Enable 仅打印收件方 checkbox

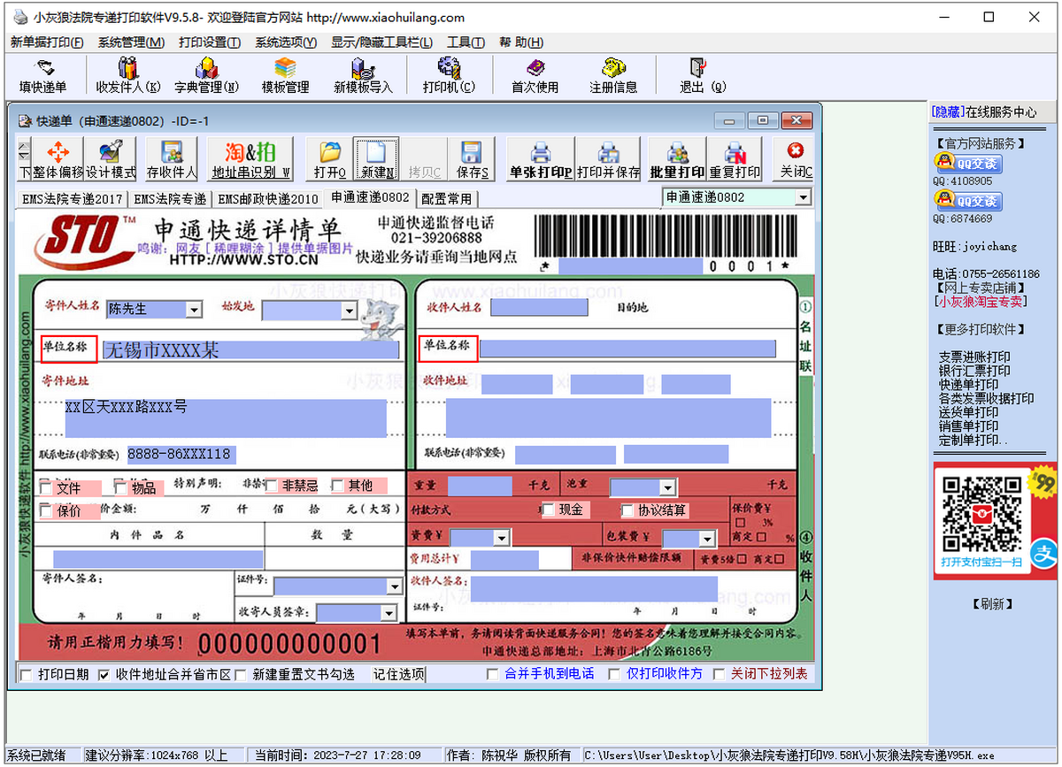point(614,674)
